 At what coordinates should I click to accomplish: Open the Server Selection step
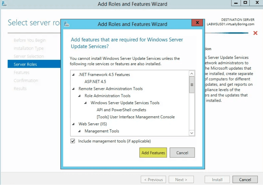29,56
